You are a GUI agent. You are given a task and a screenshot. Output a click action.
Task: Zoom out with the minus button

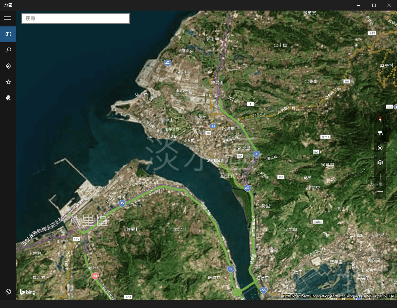(x=380, y=191)
